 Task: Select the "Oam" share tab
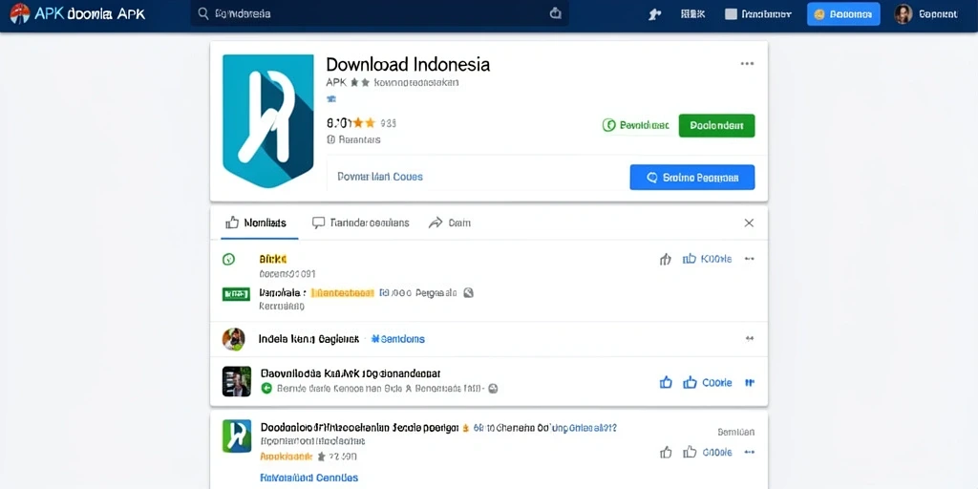coord(450,223)
